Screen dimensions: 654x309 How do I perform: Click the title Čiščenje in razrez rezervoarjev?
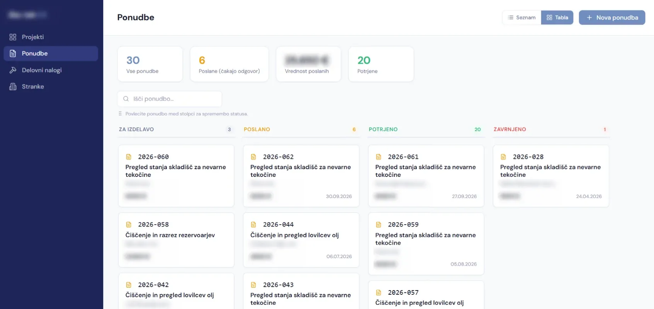170,235
